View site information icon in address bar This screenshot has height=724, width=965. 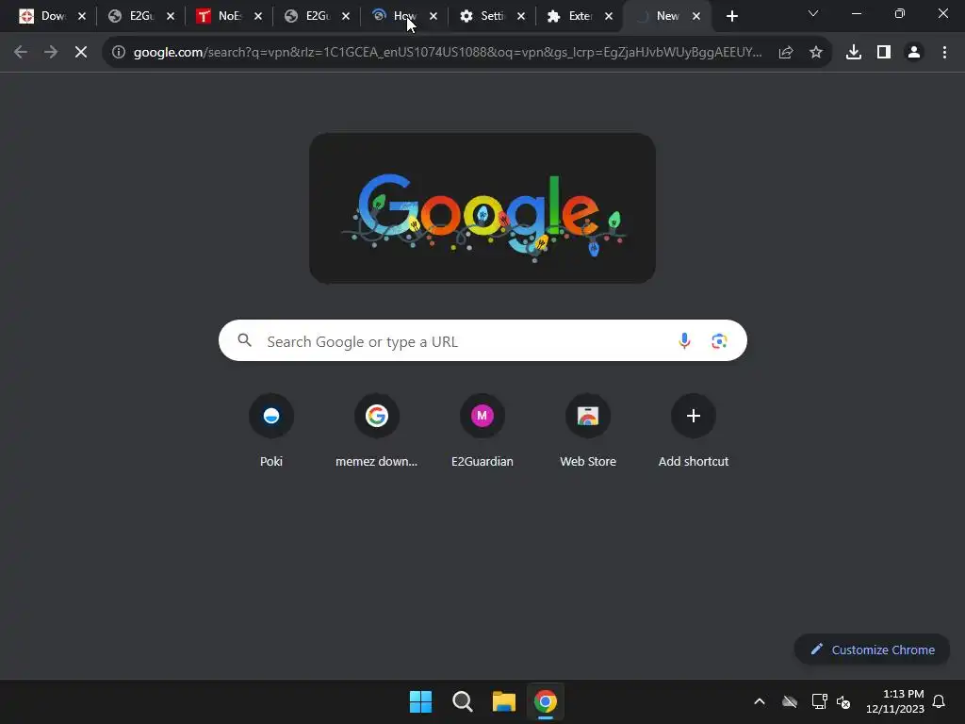(x=119, y=53)
